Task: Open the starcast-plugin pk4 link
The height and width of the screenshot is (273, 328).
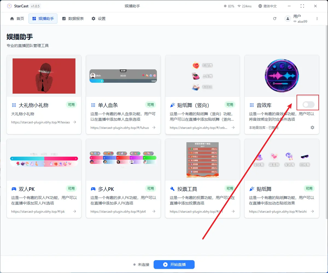Action: coord(118,211)
